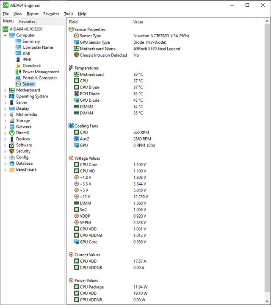Open the Report menu

pos(33,14)
